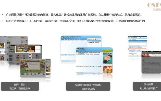Open the dark mobile app article screenshot

[151, 62]
